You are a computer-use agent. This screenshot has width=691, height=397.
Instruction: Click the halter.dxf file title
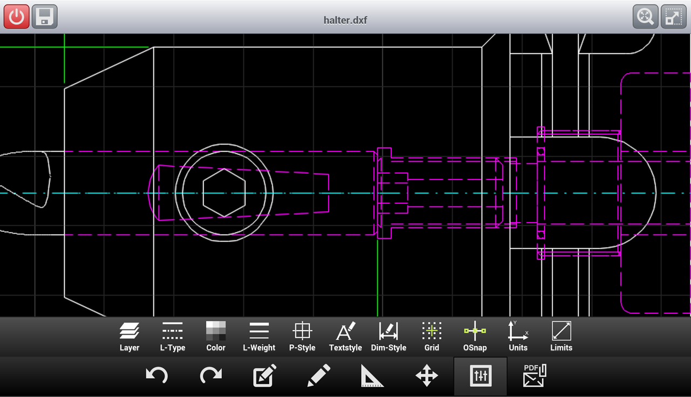click(345, 20)
